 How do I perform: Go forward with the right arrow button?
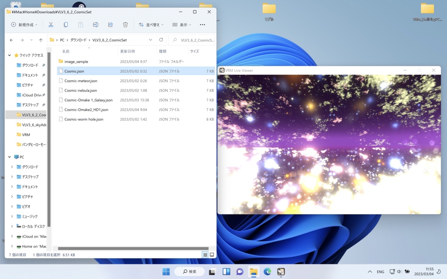coord(22,40)
